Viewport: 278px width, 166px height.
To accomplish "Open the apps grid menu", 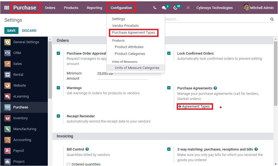I will pos(6,8).
